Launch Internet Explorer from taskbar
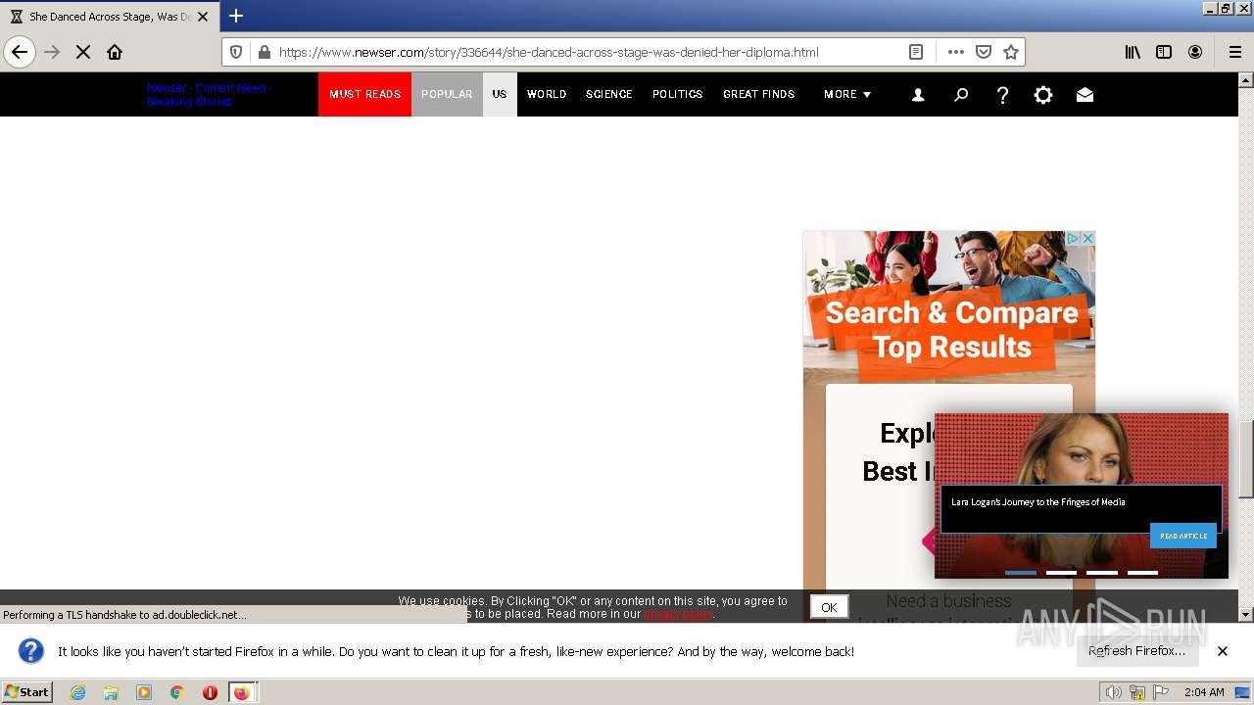The width and height of the screenshot is (1254, 705). (x=77, y=692)
